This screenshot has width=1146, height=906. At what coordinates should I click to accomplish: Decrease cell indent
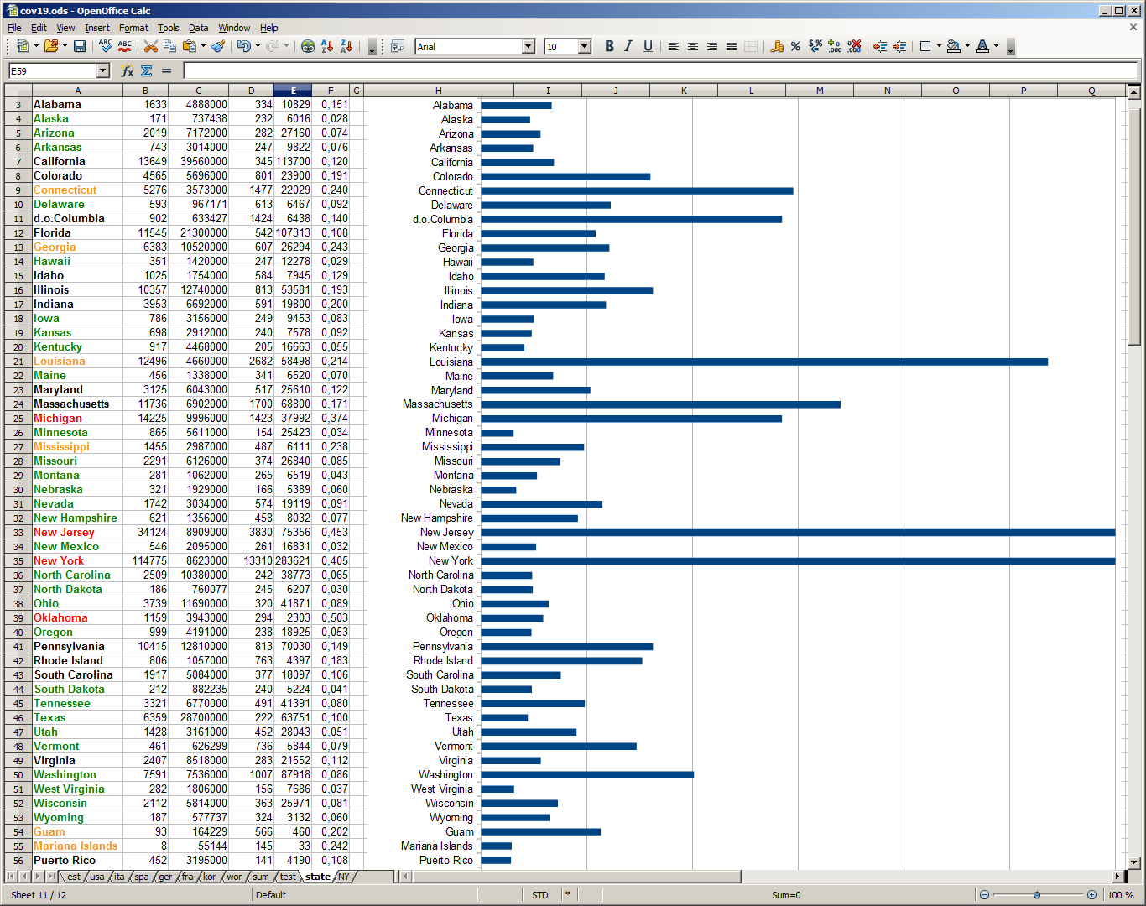click(880, 46)
